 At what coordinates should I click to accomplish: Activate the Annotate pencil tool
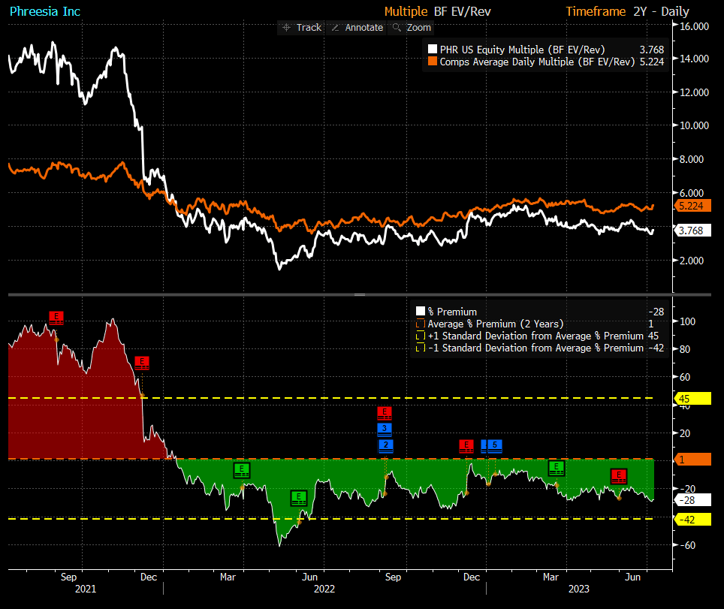point(357,28)
